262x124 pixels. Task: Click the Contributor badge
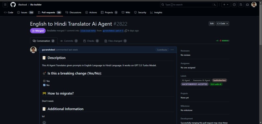click(162, 50)
